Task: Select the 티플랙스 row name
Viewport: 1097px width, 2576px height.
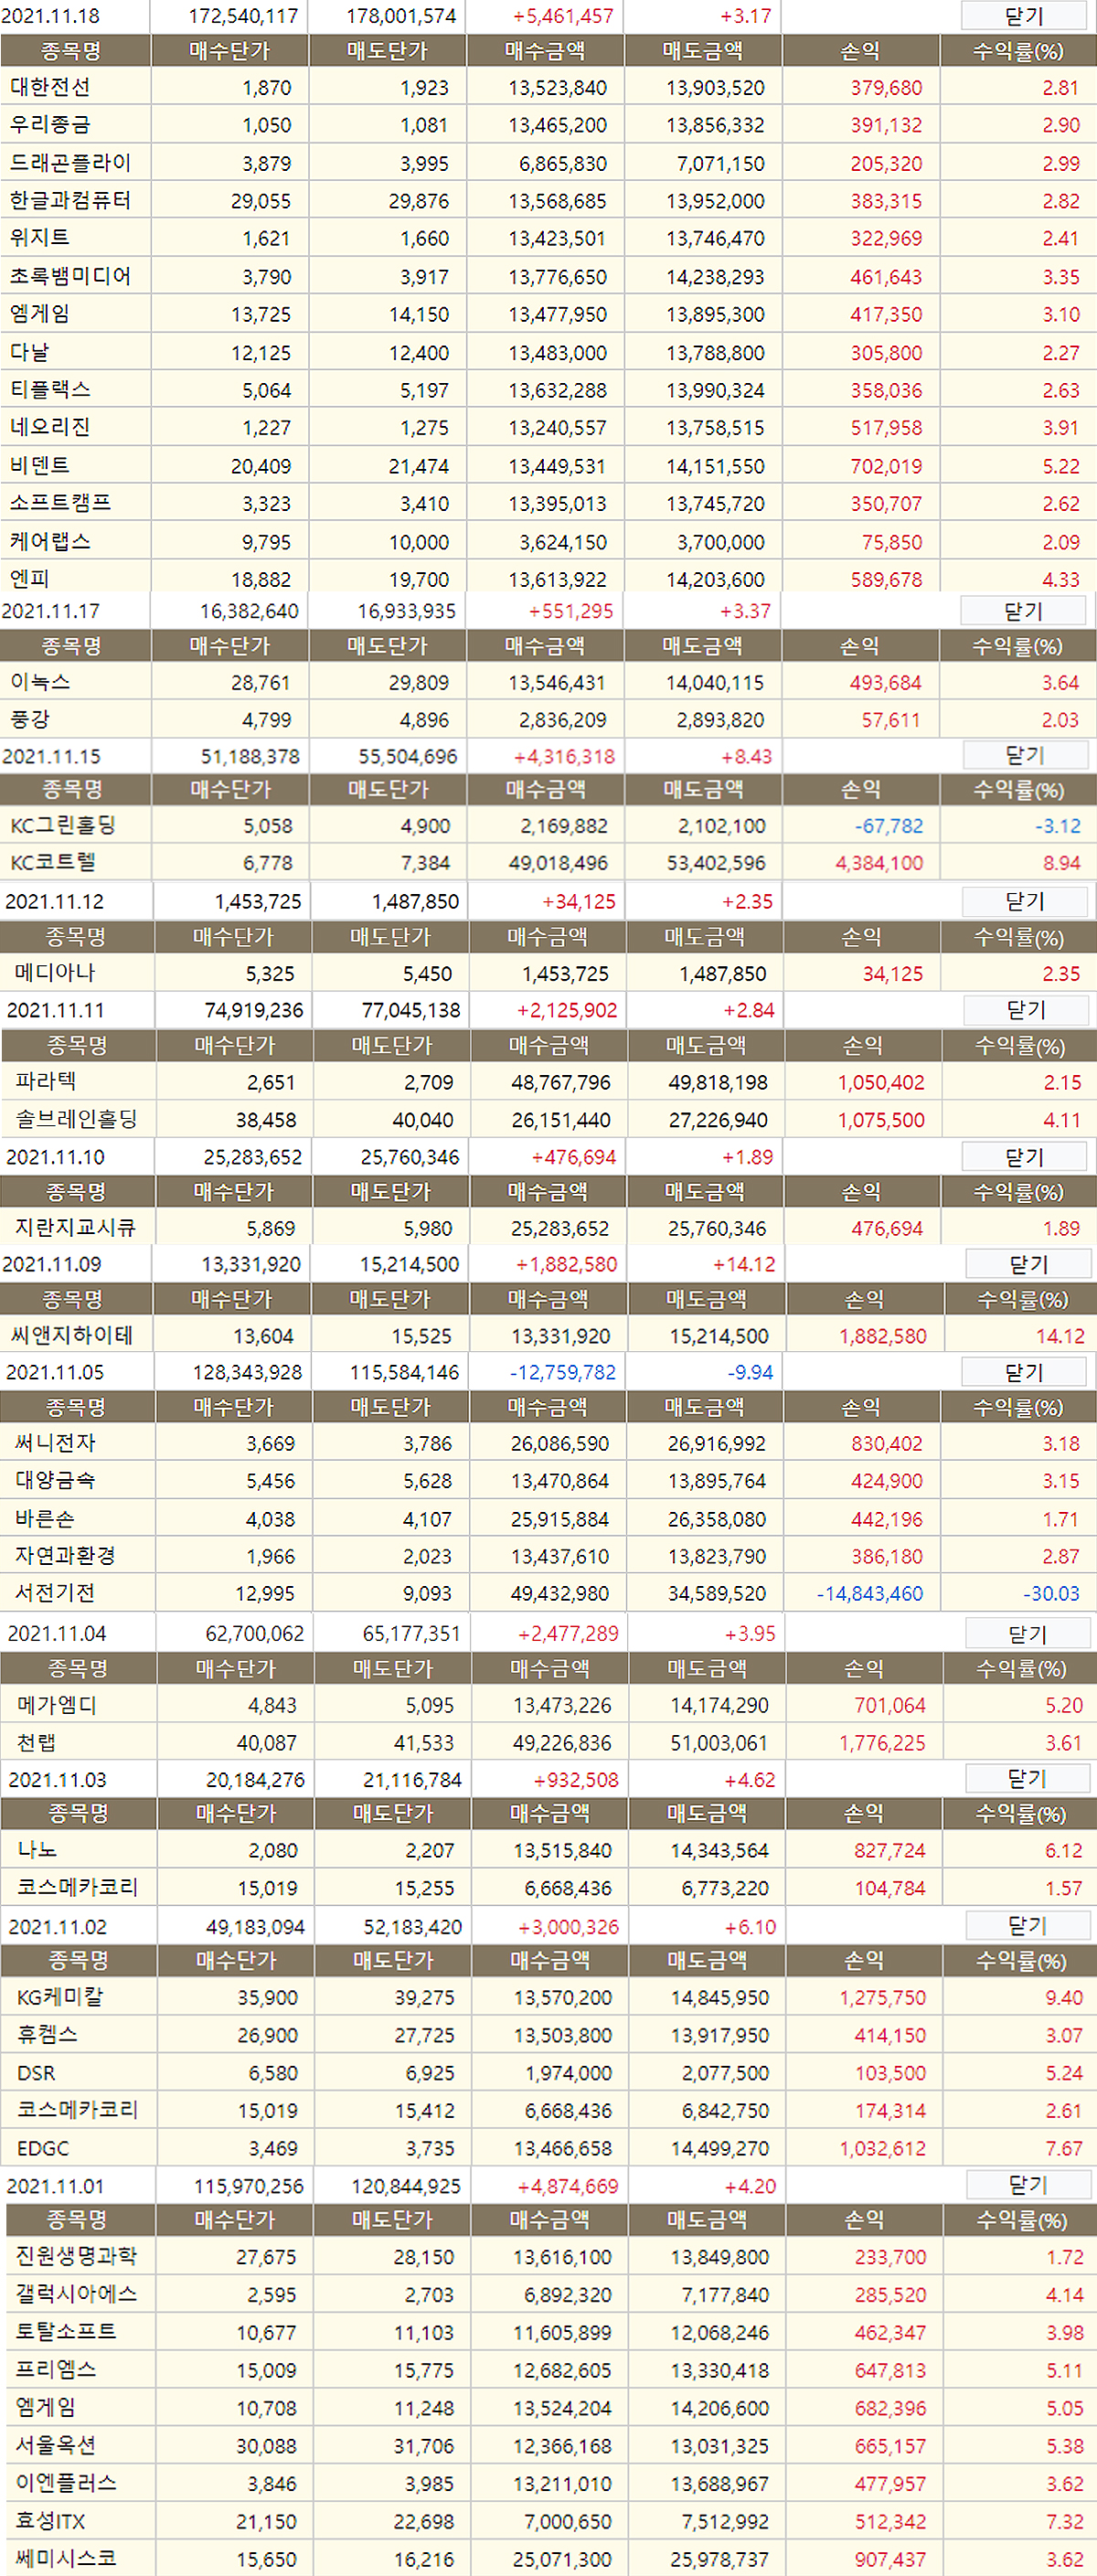Action: coord(50,390)
